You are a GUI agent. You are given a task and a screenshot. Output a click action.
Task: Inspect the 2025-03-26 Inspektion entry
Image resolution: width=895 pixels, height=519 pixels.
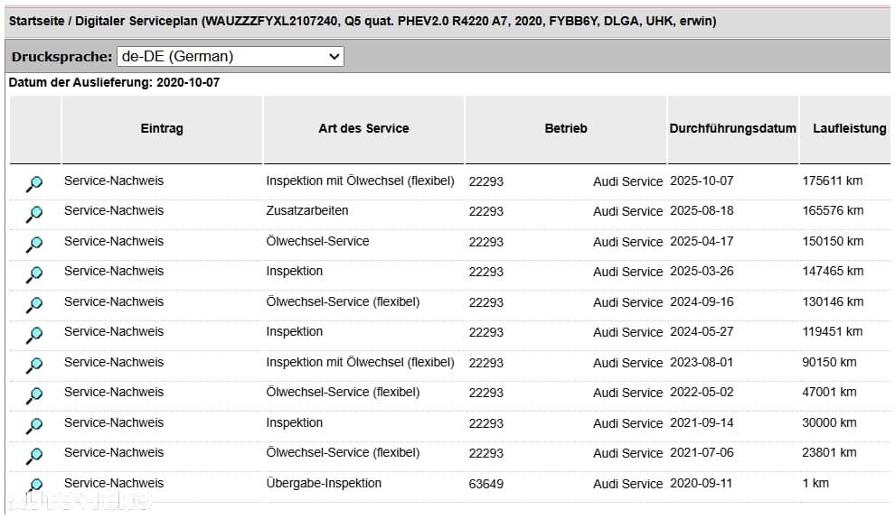(34, 274)
